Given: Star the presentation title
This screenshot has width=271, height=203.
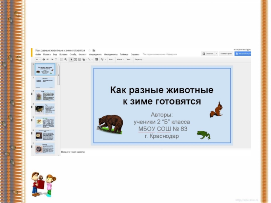Looking at the screenshot, I should click(x=89, y=50).
